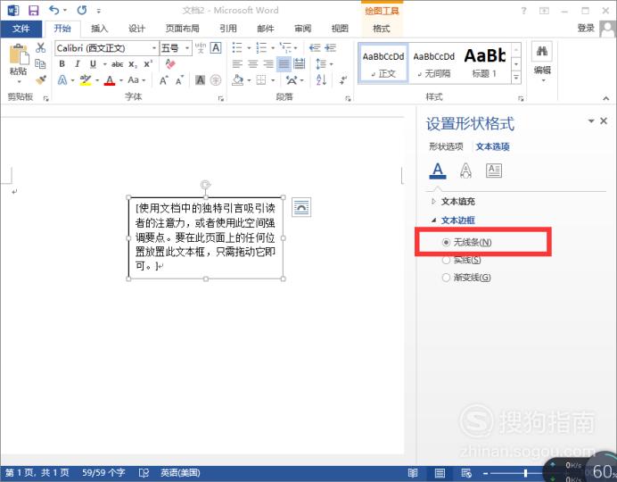The image size is (617, 482).
Task: Open the format pane options dropdown arrow
Action: click(590, 121)
